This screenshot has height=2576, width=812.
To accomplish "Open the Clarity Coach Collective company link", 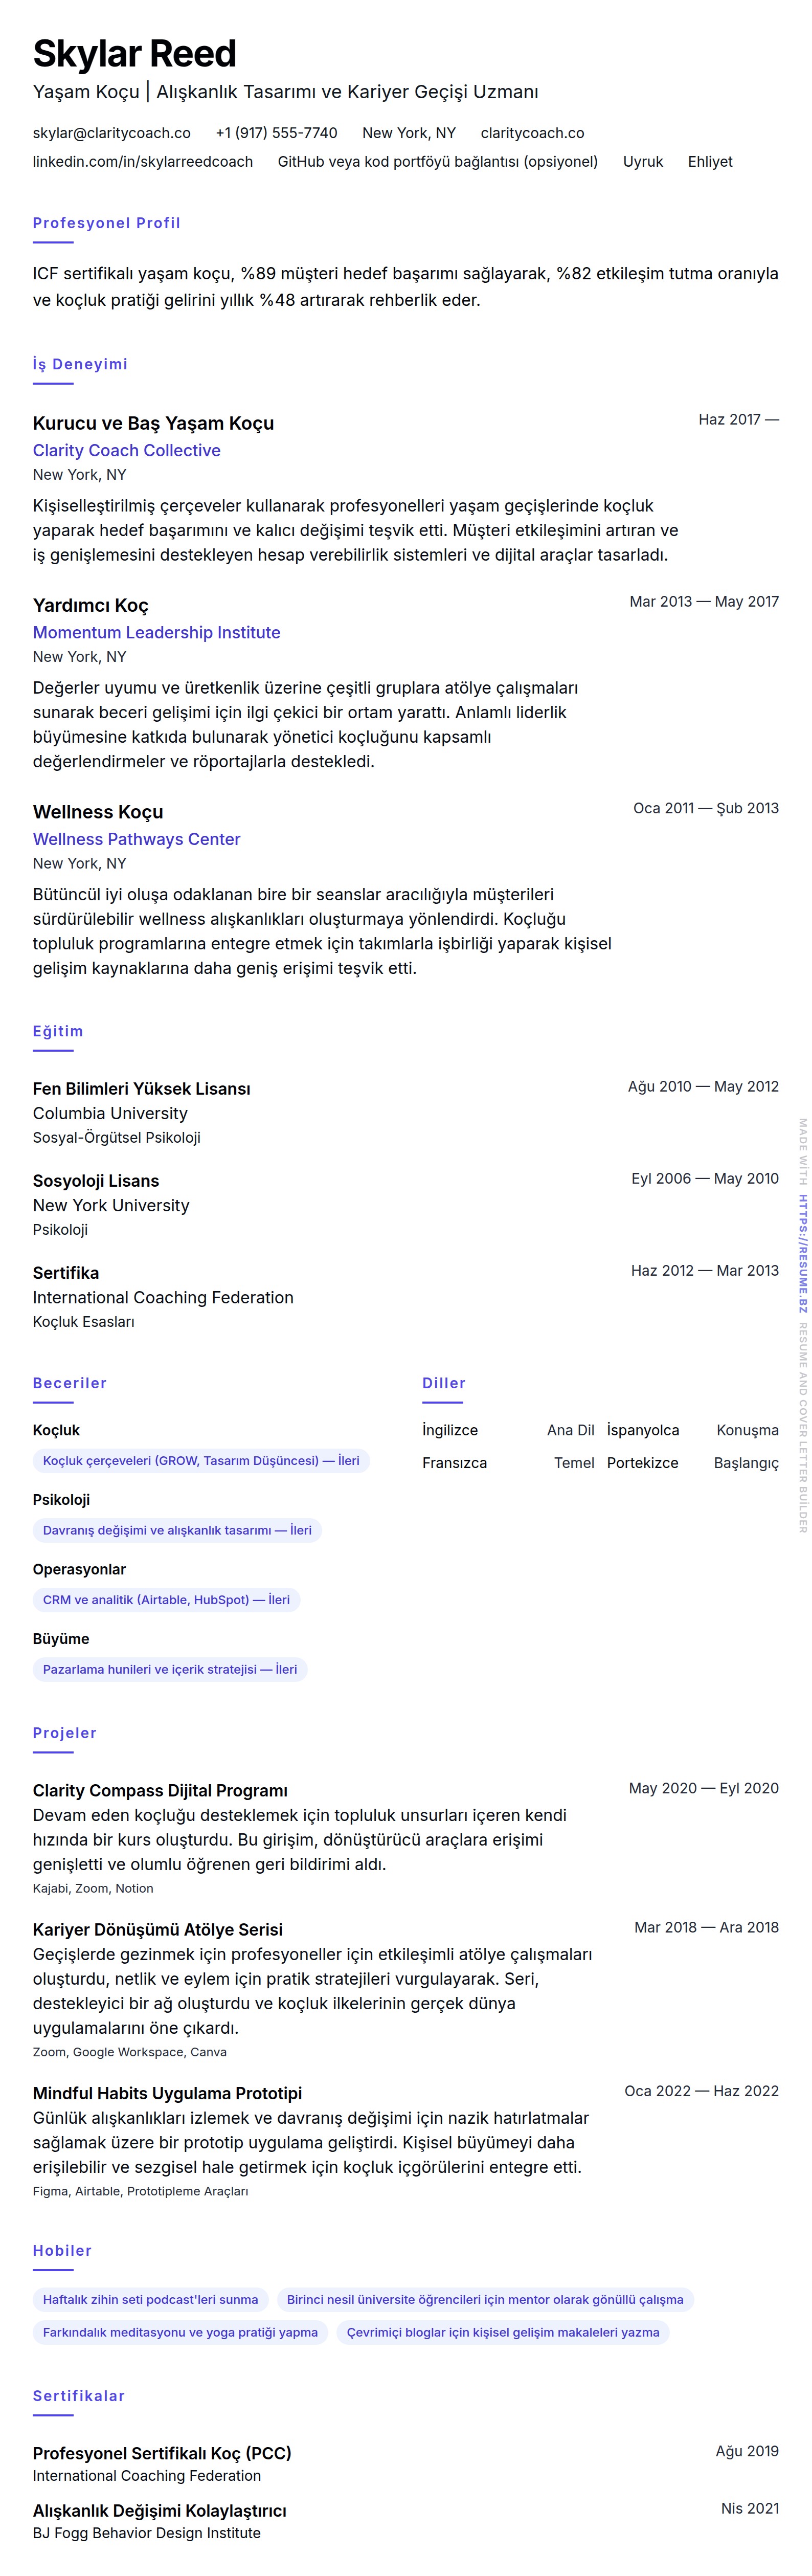I will tap(126, 451).
